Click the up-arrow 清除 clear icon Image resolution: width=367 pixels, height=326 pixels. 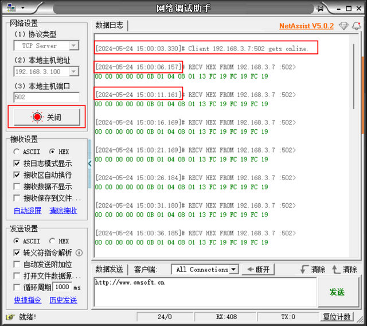[335, 269]
